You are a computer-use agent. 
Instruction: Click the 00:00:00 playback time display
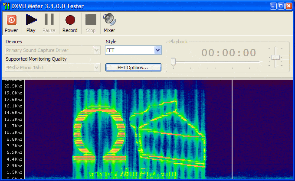[x=229, y=53]
